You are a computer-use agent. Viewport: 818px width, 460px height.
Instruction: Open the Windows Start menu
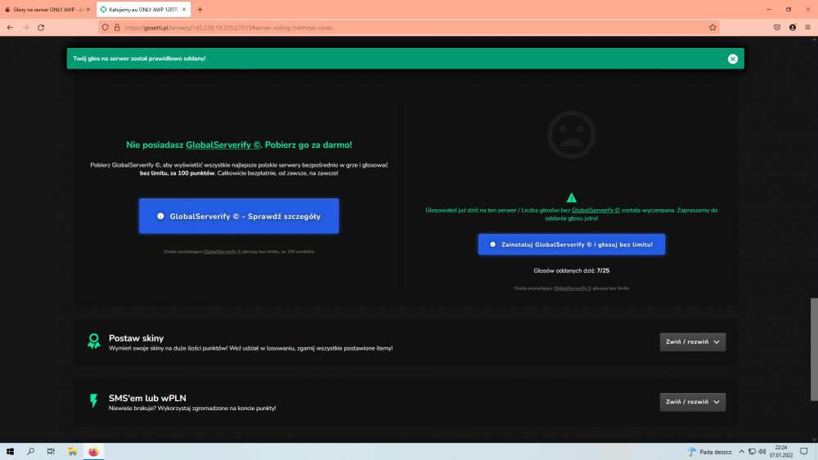pyautogui.click(x=10, y=452)
